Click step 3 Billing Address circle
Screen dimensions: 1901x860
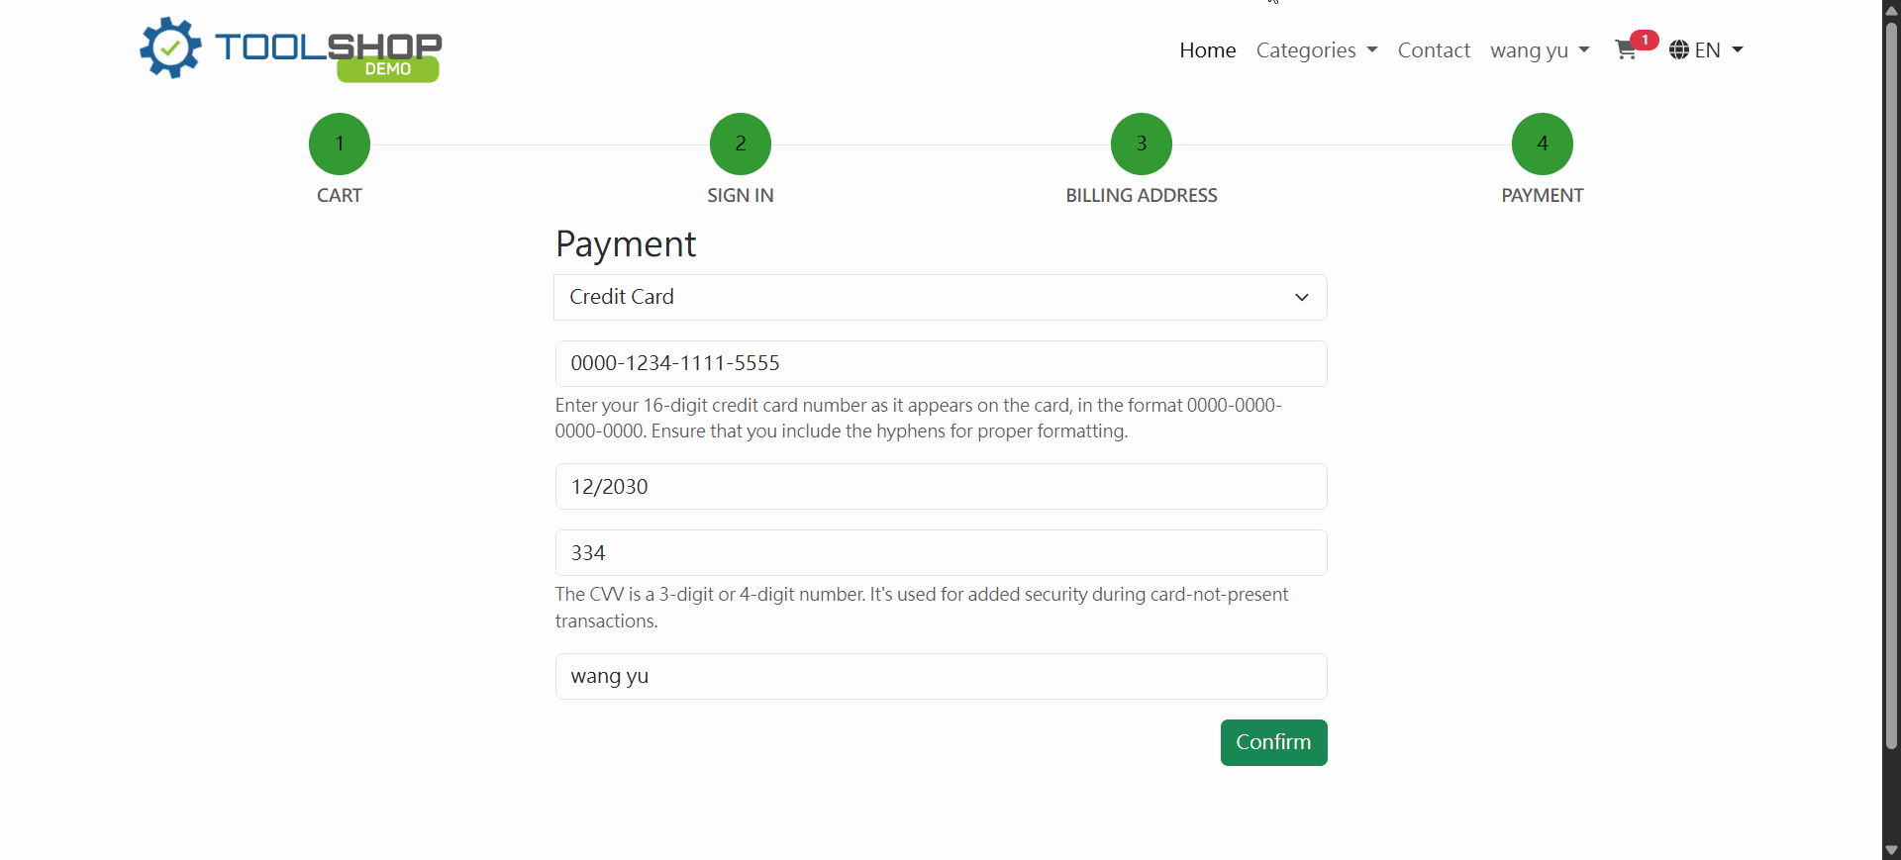(1142, 143)
